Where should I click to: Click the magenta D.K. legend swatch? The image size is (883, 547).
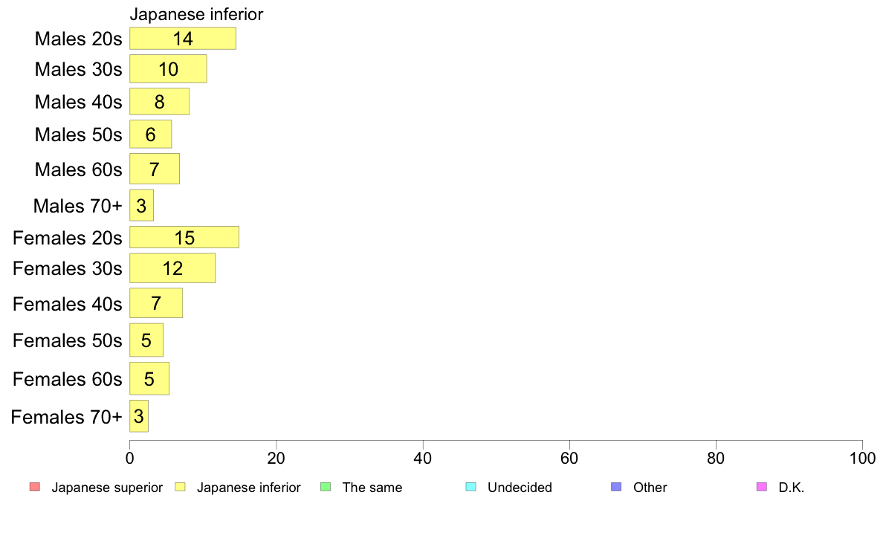tap(762, 487)
